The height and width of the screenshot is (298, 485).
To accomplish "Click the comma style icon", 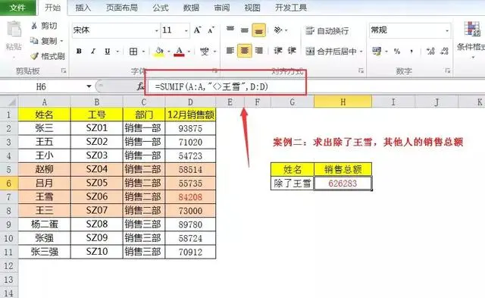I will (411, 52).
